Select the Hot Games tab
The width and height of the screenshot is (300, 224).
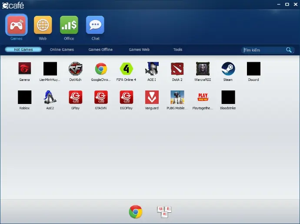pos(23,50)
